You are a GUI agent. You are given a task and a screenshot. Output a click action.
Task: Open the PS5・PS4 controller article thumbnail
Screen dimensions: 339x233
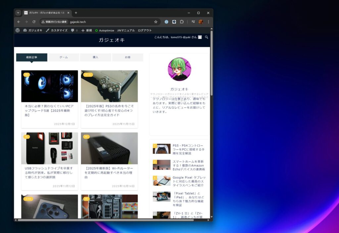click(x=162, y=149)
